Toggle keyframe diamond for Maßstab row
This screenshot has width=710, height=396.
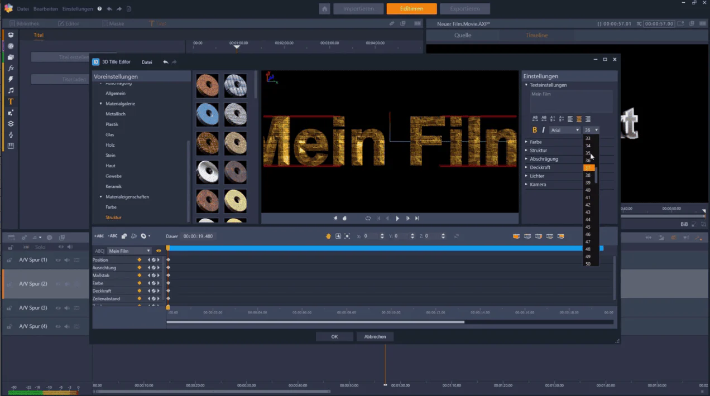click(x=140, y=276)
